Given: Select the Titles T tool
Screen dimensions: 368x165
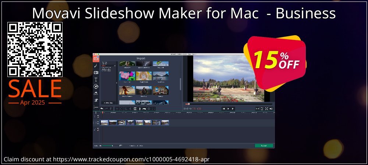Looking at the screenshot, I should (96, 80).
